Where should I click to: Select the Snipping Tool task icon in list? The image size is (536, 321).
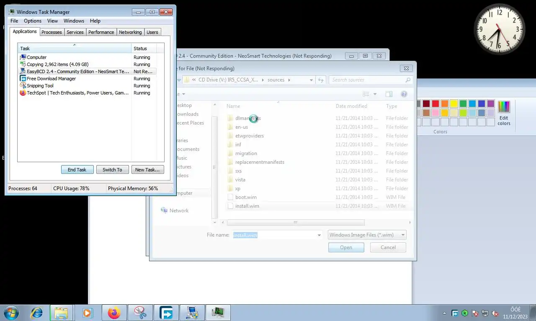(23, 86)
